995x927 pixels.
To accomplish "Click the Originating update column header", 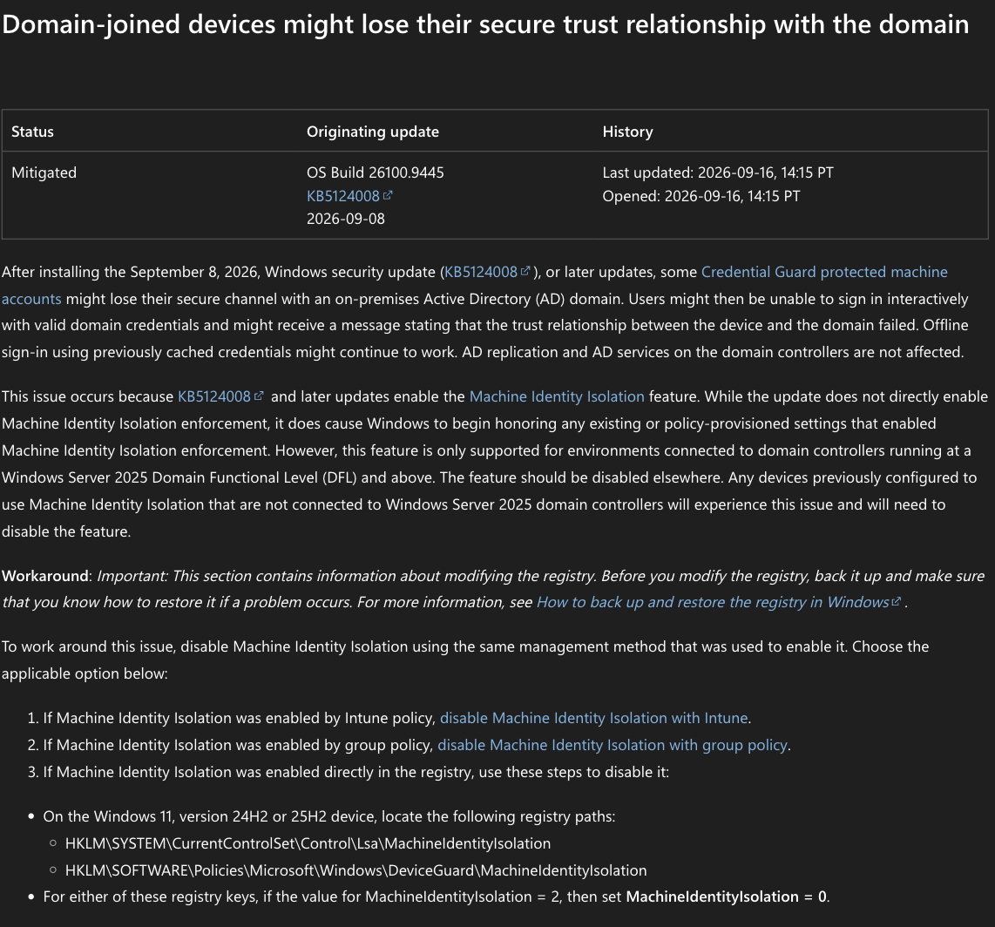I will tap(373, 132).
